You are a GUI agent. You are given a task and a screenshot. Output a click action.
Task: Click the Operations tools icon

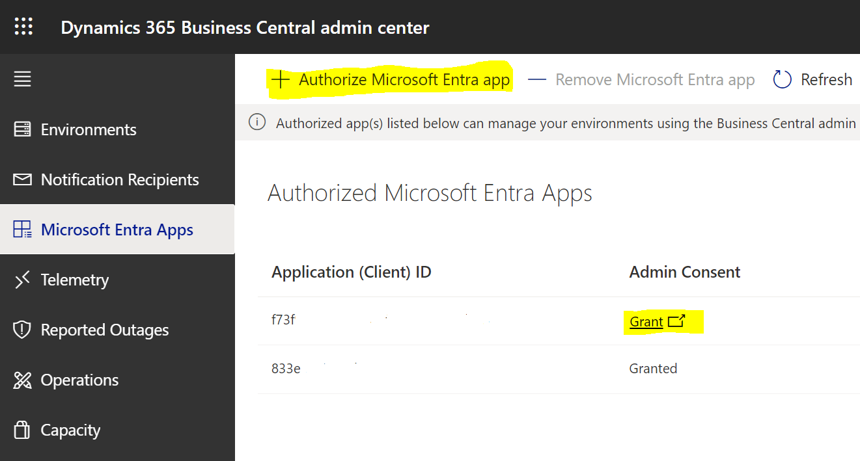(23, 380)
